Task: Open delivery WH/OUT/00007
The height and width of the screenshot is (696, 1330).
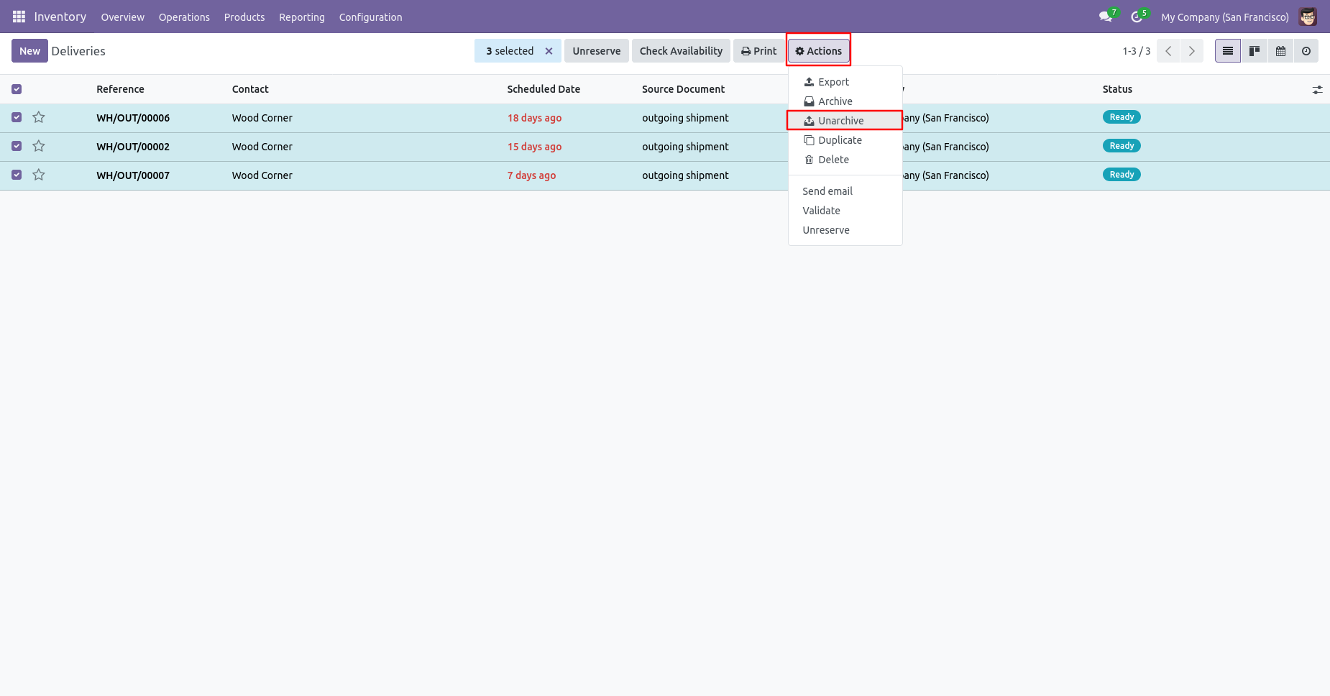Action: tap(133, 175)
